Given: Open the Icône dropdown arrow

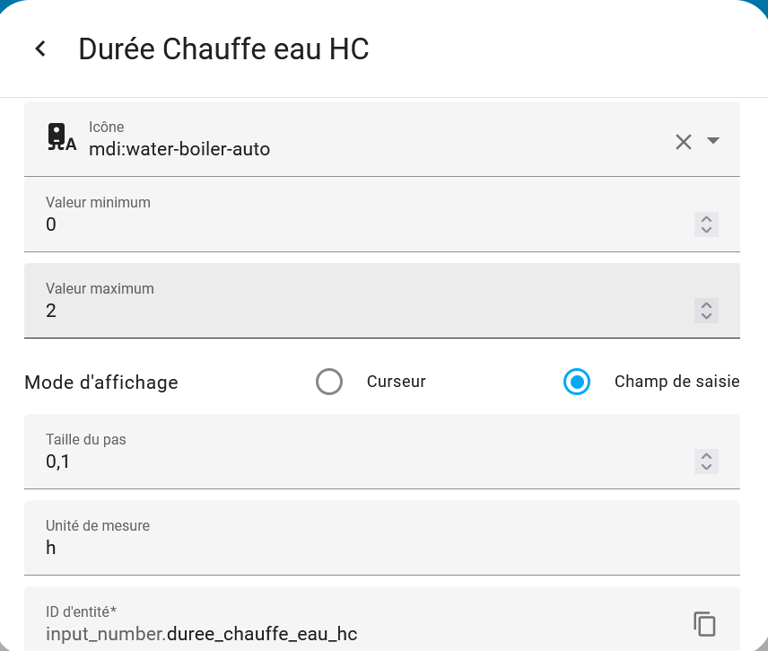Looking at the screenshot, I should [713, 140].
